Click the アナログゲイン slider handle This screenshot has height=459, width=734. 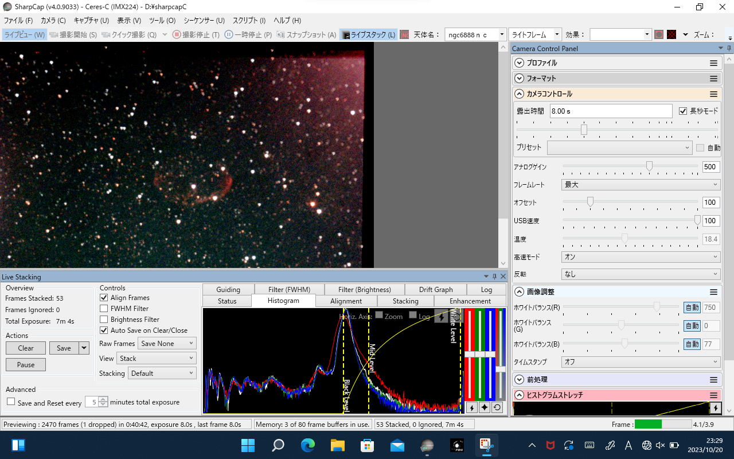click(x=649, y=166)
